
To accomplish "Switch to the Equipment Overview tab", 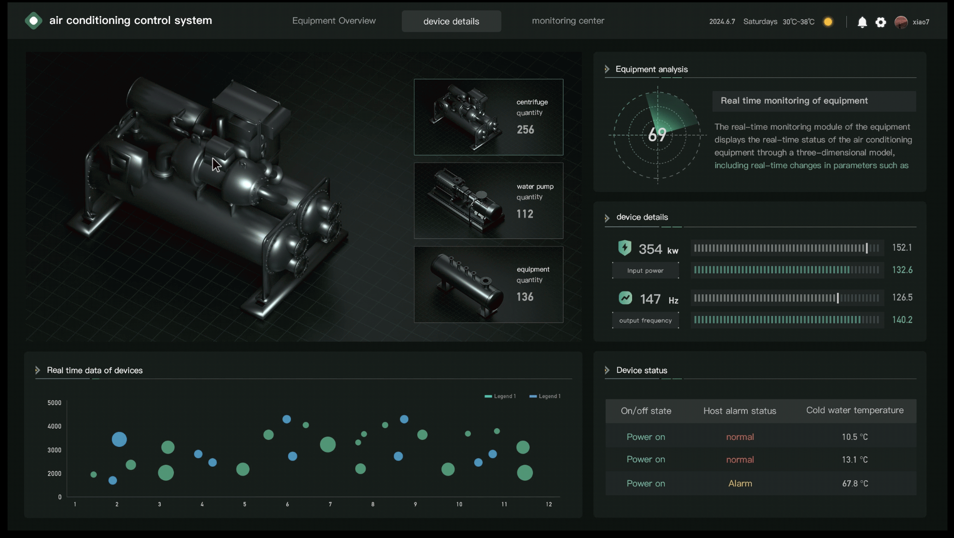I will (x=334, y=21).
